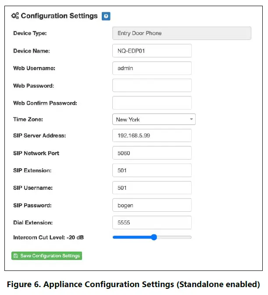
Task: Click the SIP Extension input box
Action: [152, 170]
